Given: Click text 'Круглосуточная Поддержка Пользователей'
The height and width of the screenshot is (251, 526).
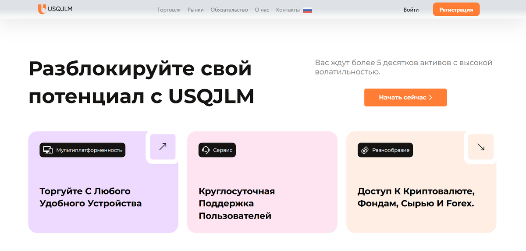Looking at the screenshot, I should coord(237,204).
